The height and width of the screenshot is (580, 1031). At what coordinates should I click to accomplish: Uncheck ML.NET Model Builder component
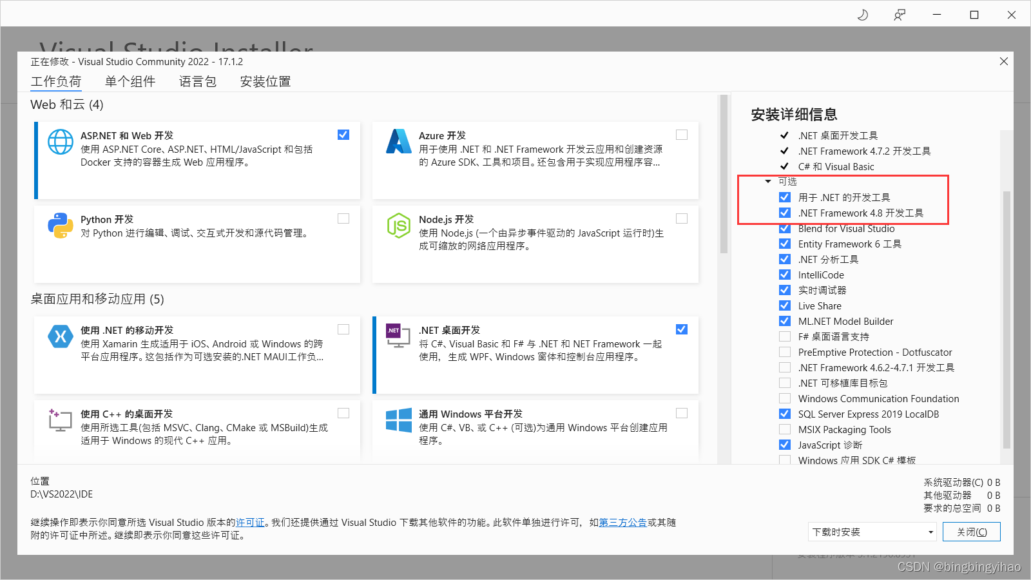tap(785, 321)
